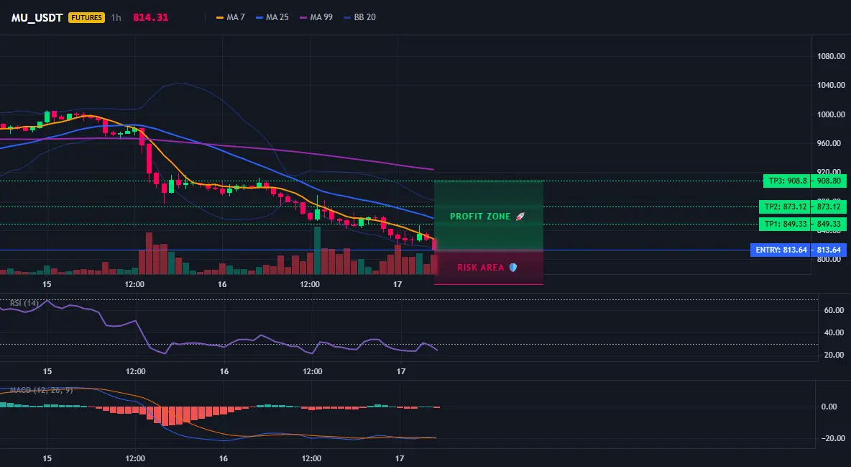Click the ENTRY: 813.64 label

[x=781, y=250]
